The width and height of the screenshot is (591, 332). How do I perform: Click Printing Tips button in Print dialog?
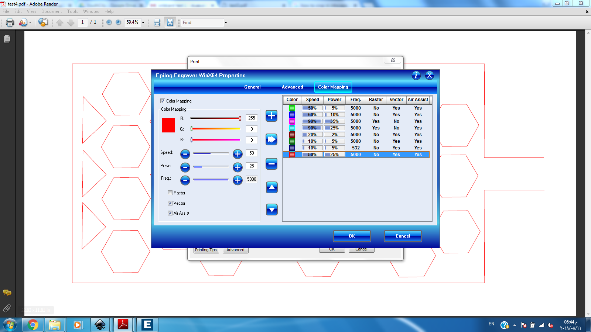click(x=206, y=250)
